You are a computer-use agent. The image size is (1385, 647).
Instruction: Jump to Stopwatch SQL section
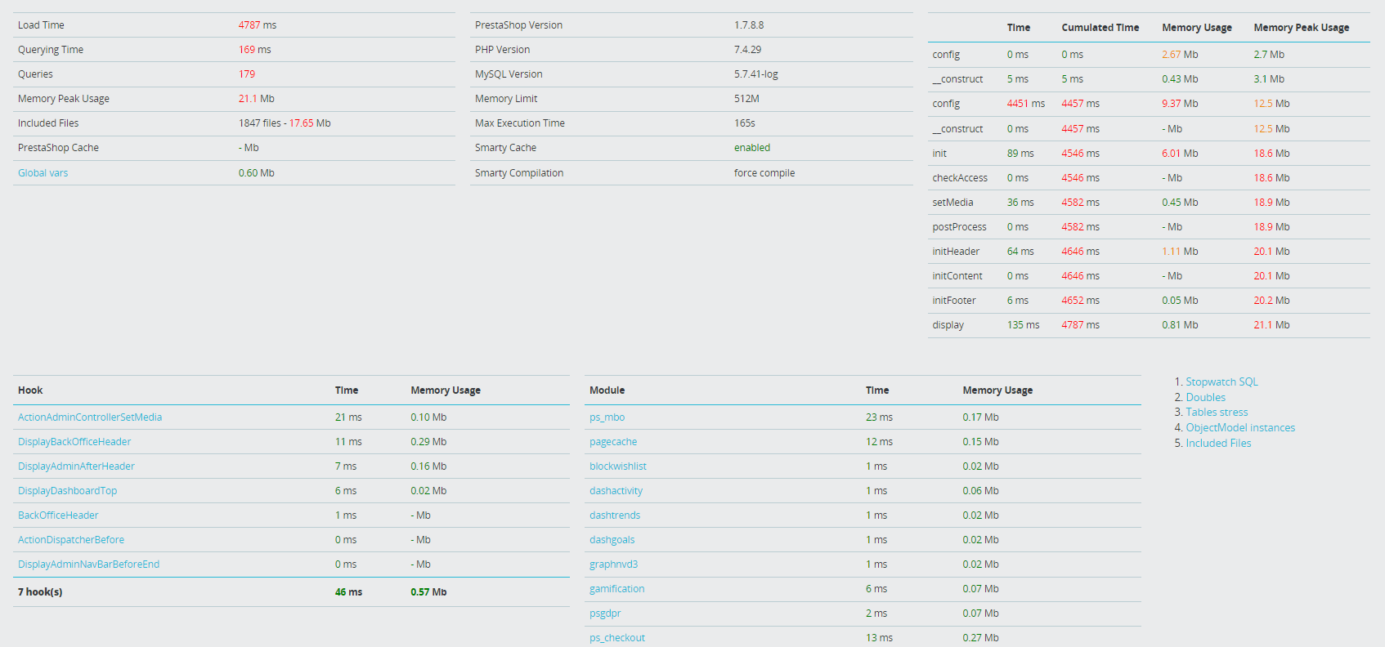[x=1221, y=382]
